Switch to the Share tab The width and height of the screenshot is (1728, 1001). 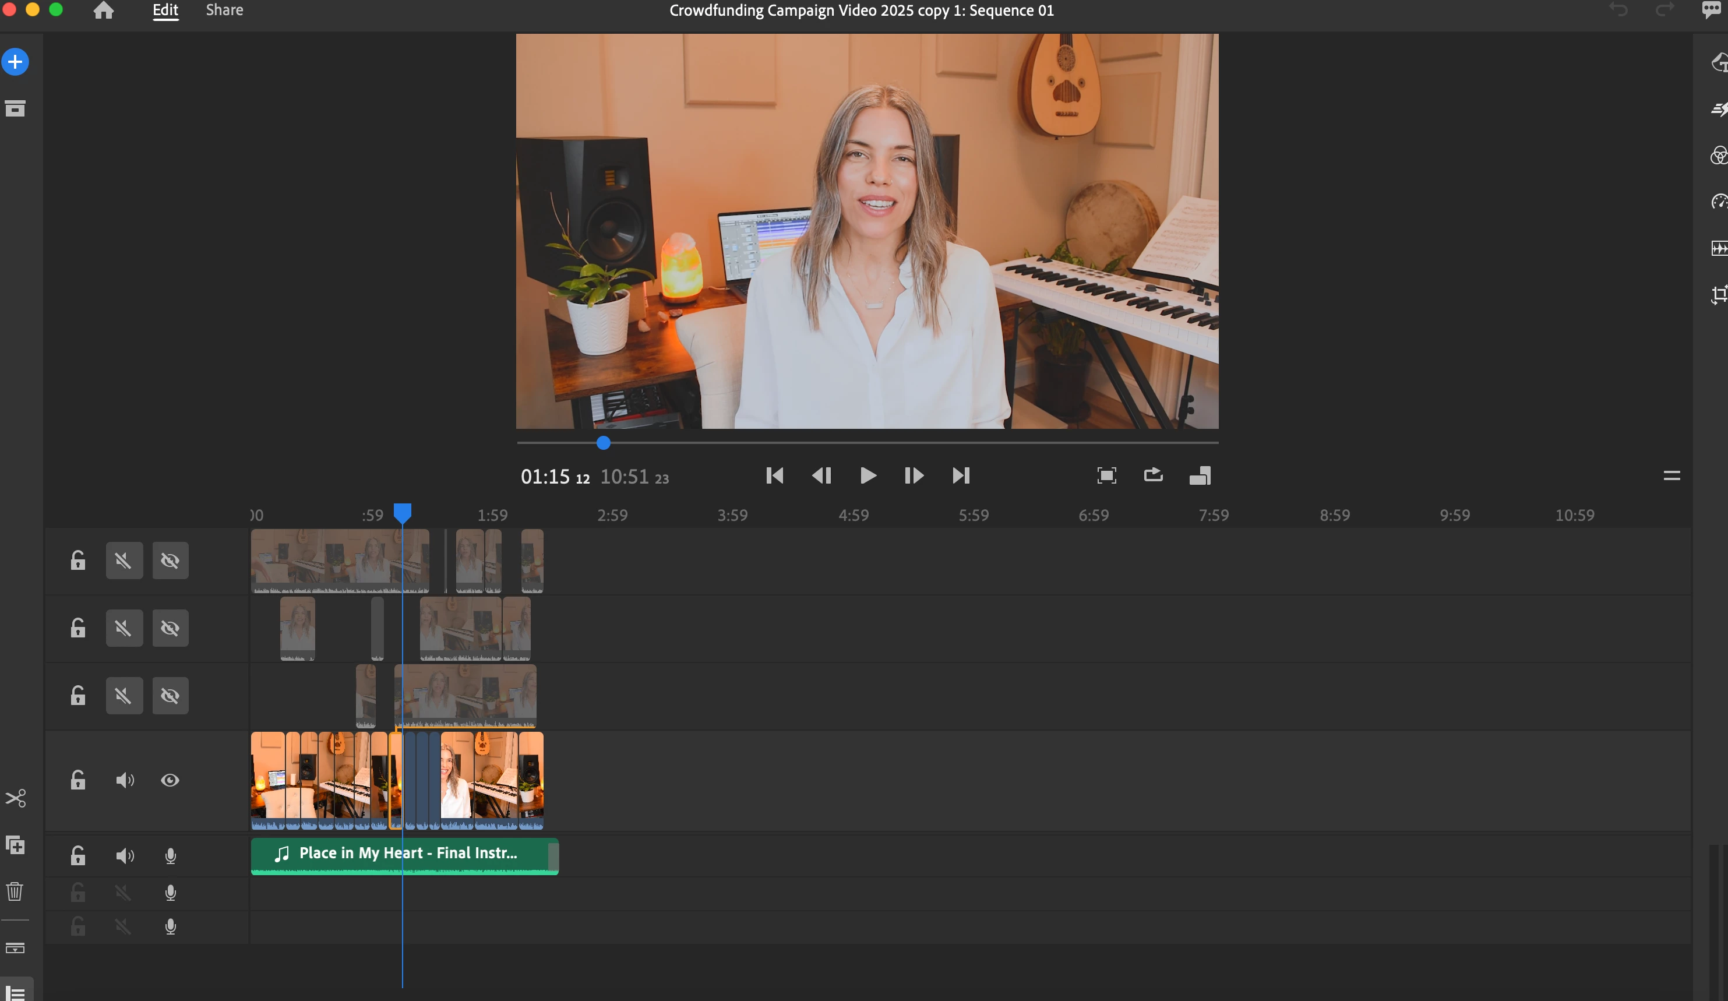[x=224, y=10]
